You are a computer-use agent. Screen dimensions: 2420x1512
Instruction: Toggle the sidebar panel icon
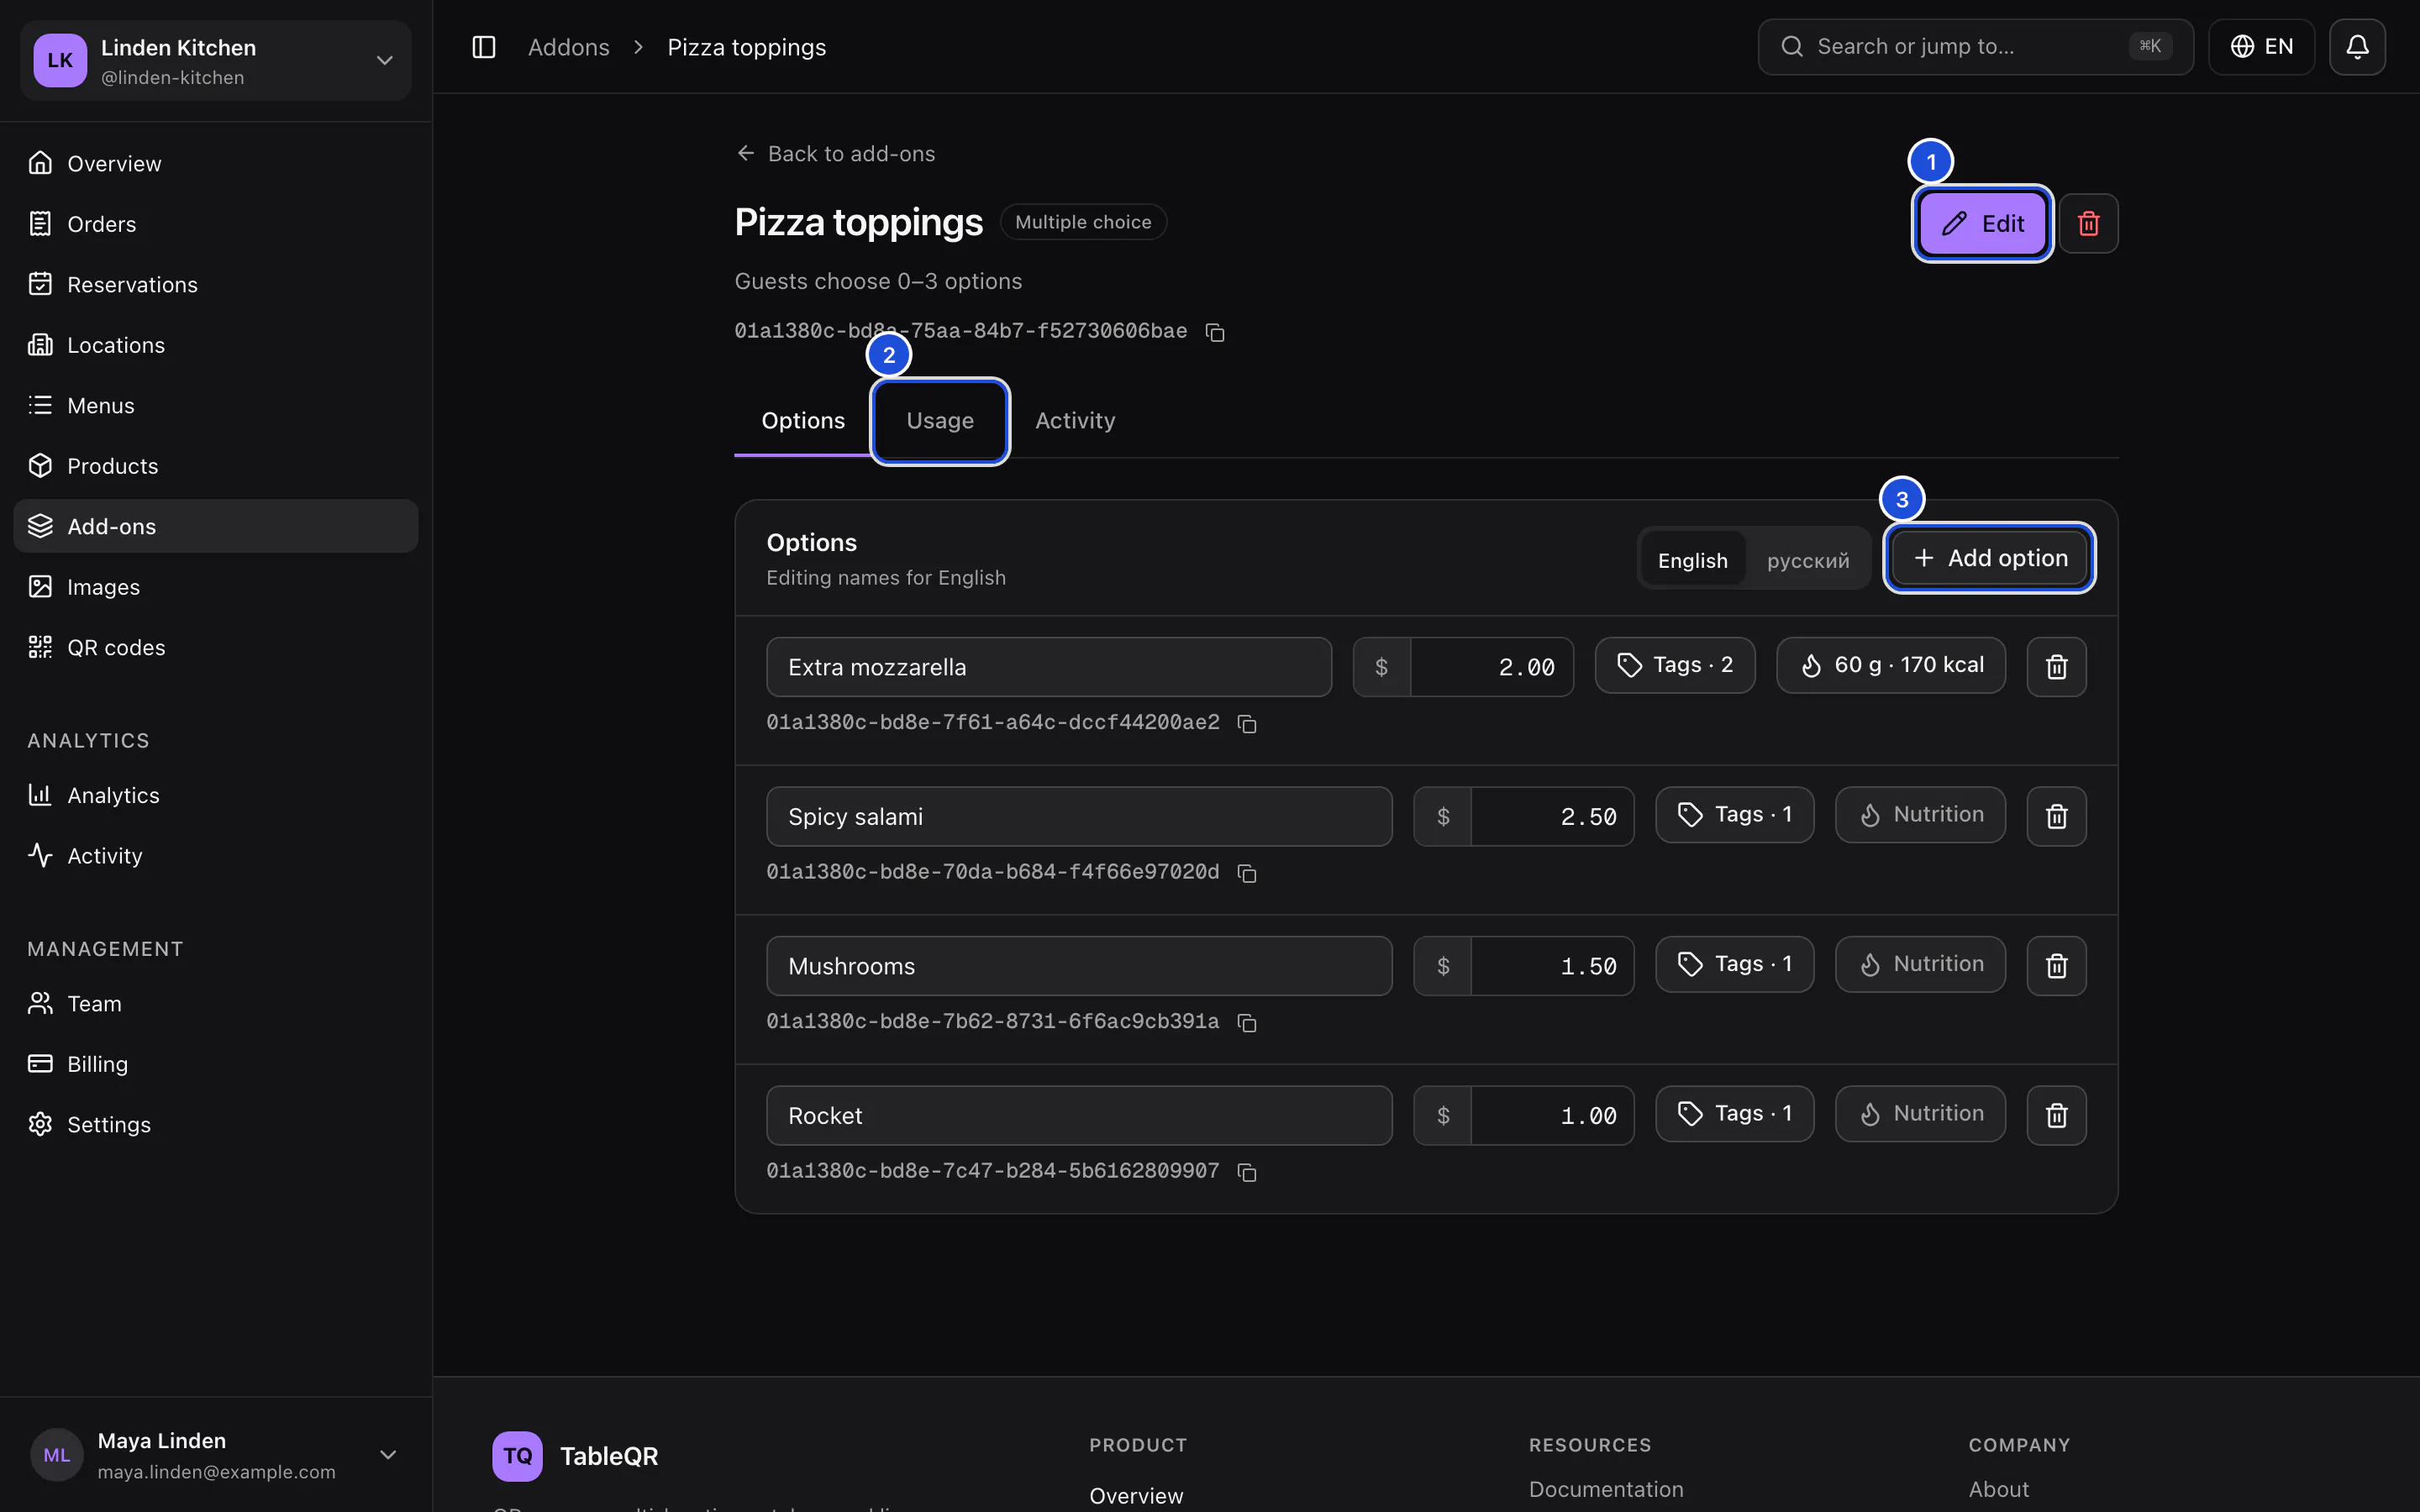(484, 47)
